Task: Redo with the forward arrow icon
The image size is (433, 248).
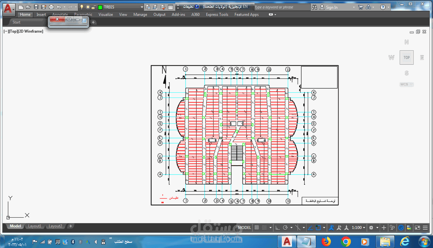Action: pyautogui.click(x=70, y=7)
